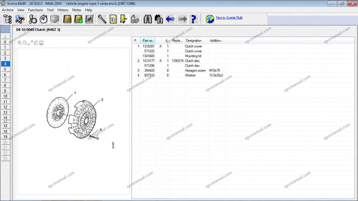Switch to main group 0 tab
Image resolution: width=358 pixels, height=201 pixels.
[5, 42]
